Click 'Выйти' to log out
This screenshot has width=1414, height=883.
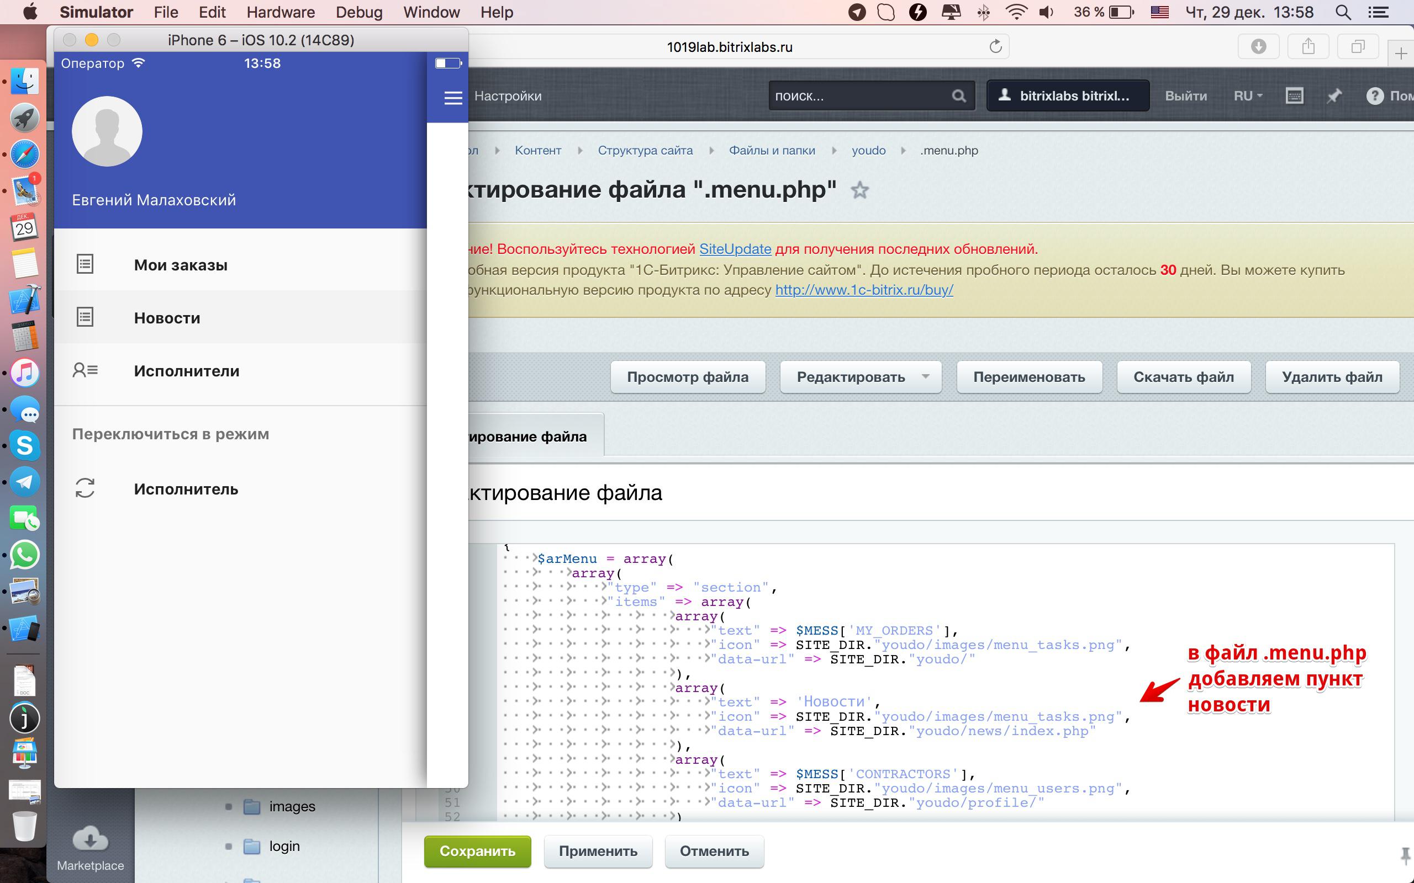(x=1185, y=96)
